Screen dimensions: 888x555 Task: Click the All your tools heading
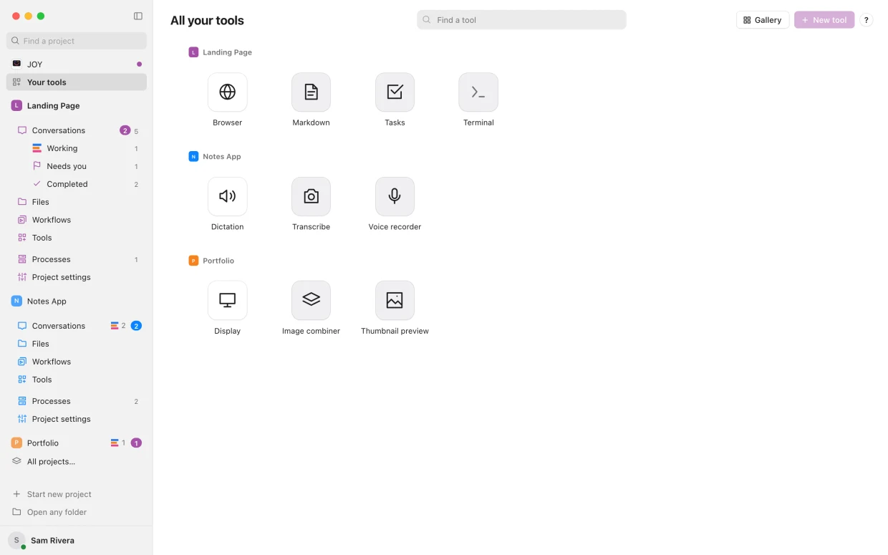pyautogui.click(x=207, y=21)
